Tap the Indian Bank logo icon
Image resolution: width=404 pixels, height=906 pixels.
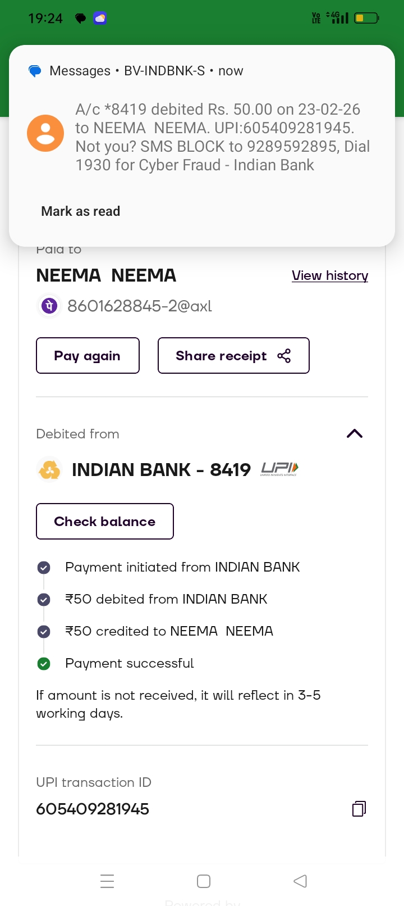tap(49, 470)
